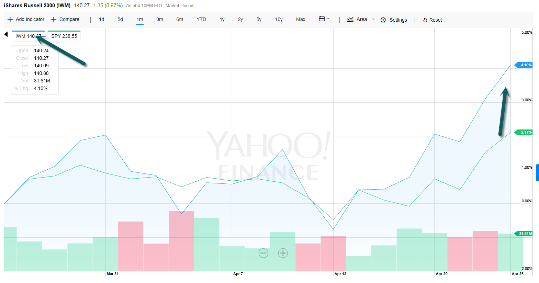
Task: Click the Settings gear icon
Action: [x=383, y=20]
